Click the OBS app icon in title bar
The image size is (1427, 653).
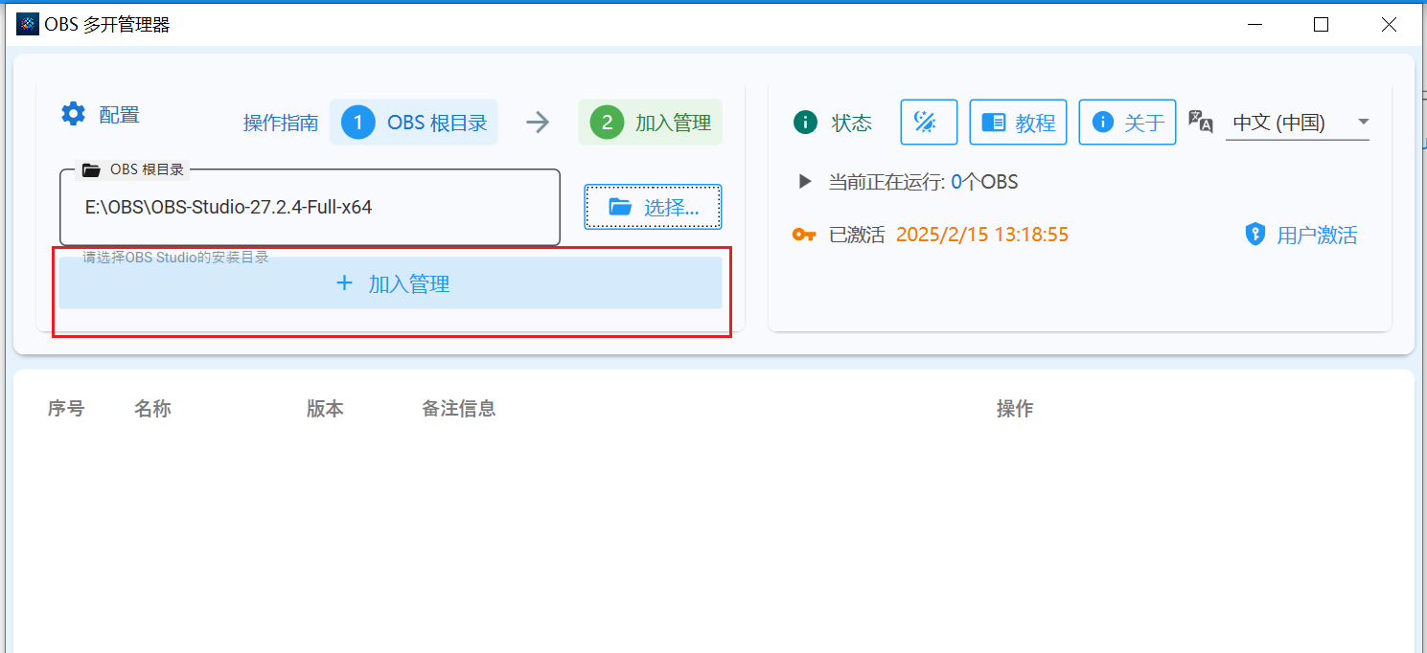tap(29, 25)
